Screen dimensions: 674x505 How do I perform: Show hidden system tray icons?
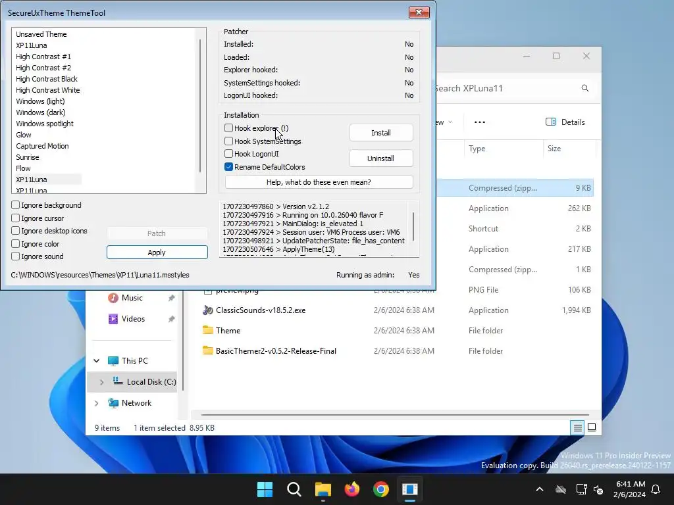540,489
